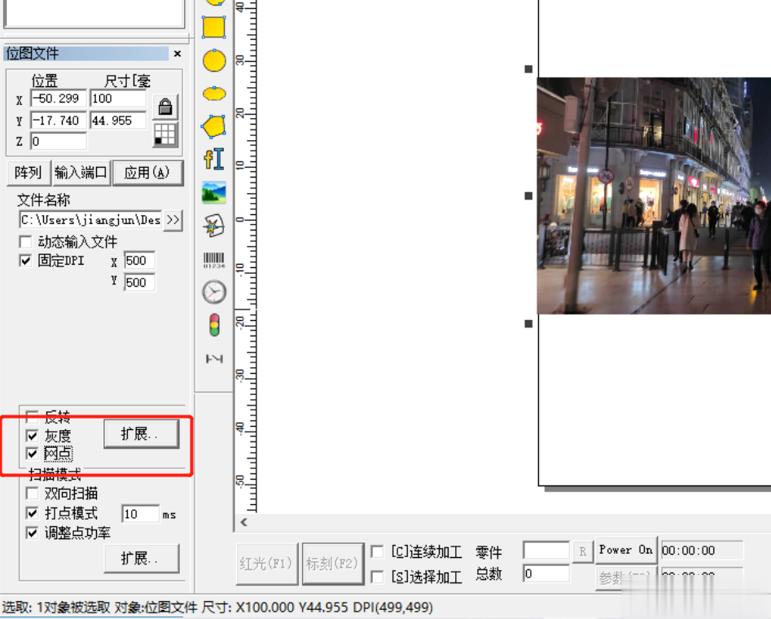771x619 pixels.
Task: Enable [C]连续加工 continuous processing
Action: coord(377,552)
